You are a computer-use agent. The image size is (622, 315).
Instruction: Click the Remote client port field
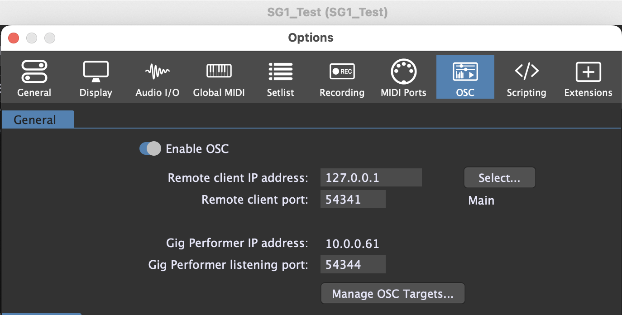pos(353,200)
